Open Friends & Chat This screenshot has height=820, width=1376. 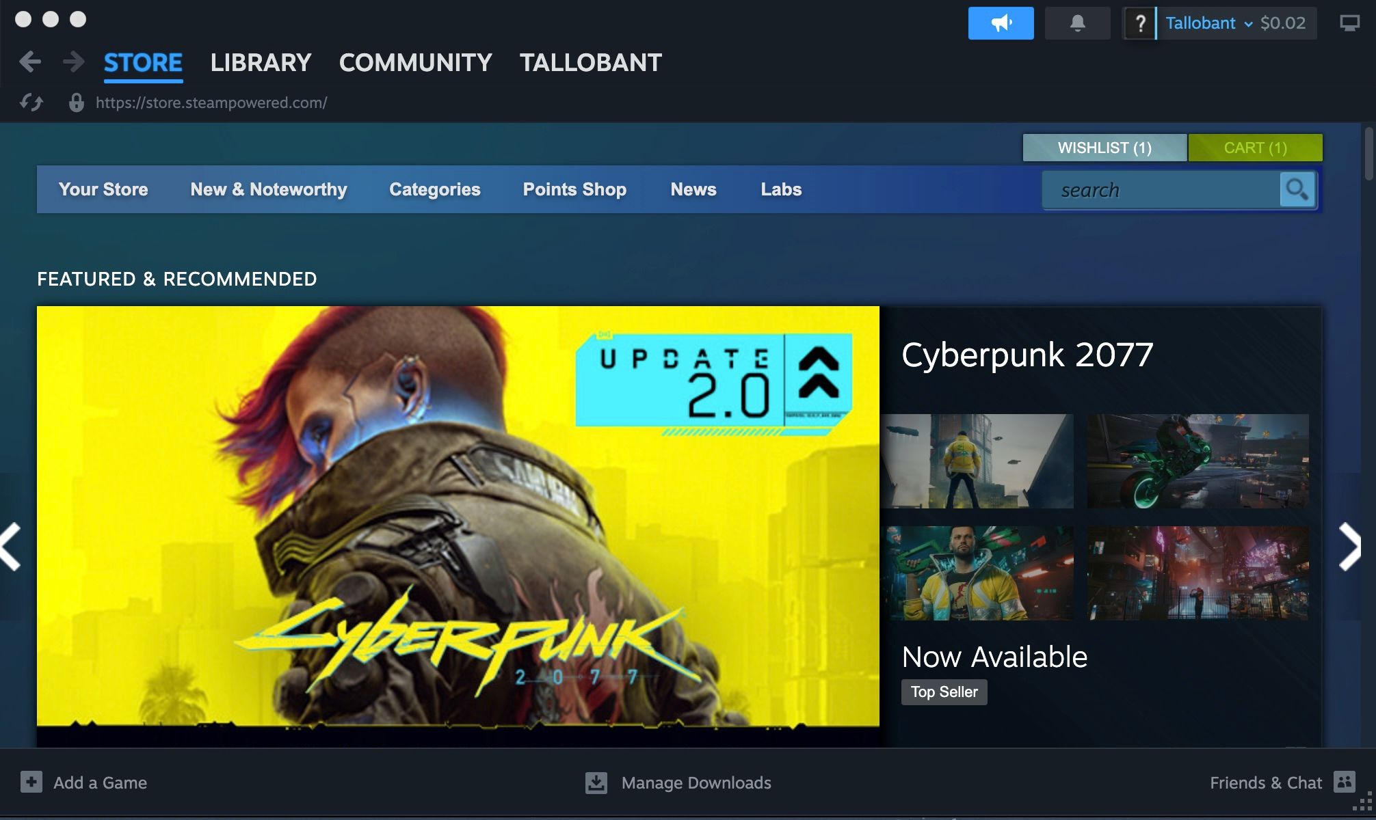[1267, 783]
